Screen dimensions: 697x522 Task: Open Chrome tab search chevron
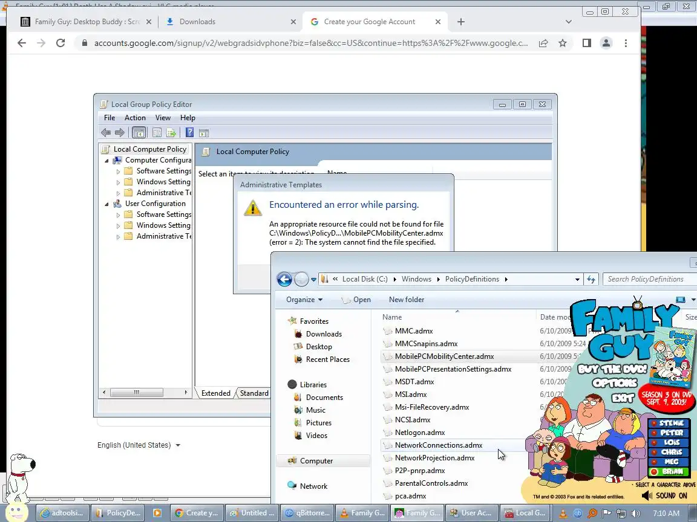[569, 22]
